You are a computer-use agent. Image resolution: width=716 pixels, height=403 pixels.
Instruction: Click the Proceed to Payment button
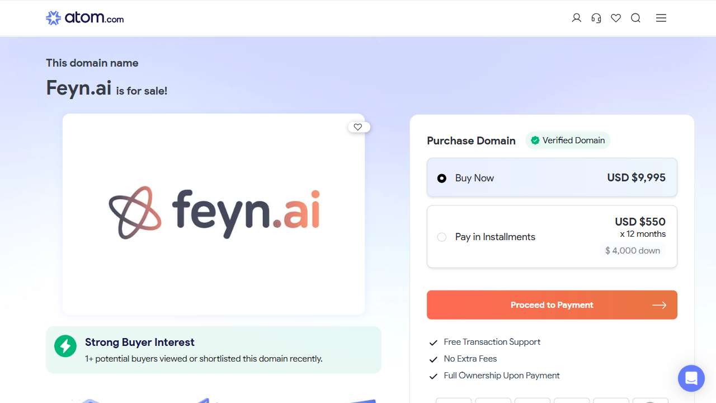point(552,305)
